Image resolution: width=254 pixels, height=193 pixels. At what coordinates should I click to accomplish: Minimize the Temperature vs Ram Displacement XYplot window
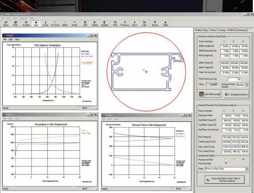[x=88, y=115]
